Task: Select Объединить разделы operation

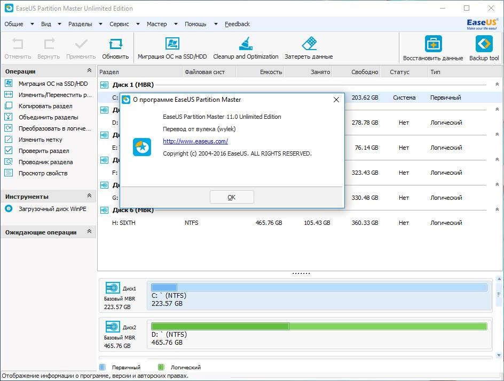Action: 48,117
